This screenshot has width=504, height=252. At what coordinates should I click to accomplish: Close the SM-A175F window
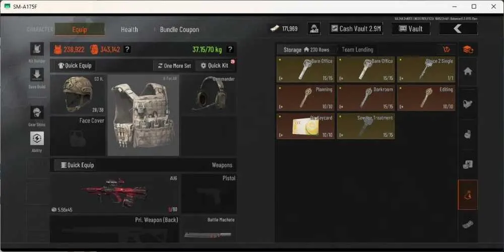494,7
